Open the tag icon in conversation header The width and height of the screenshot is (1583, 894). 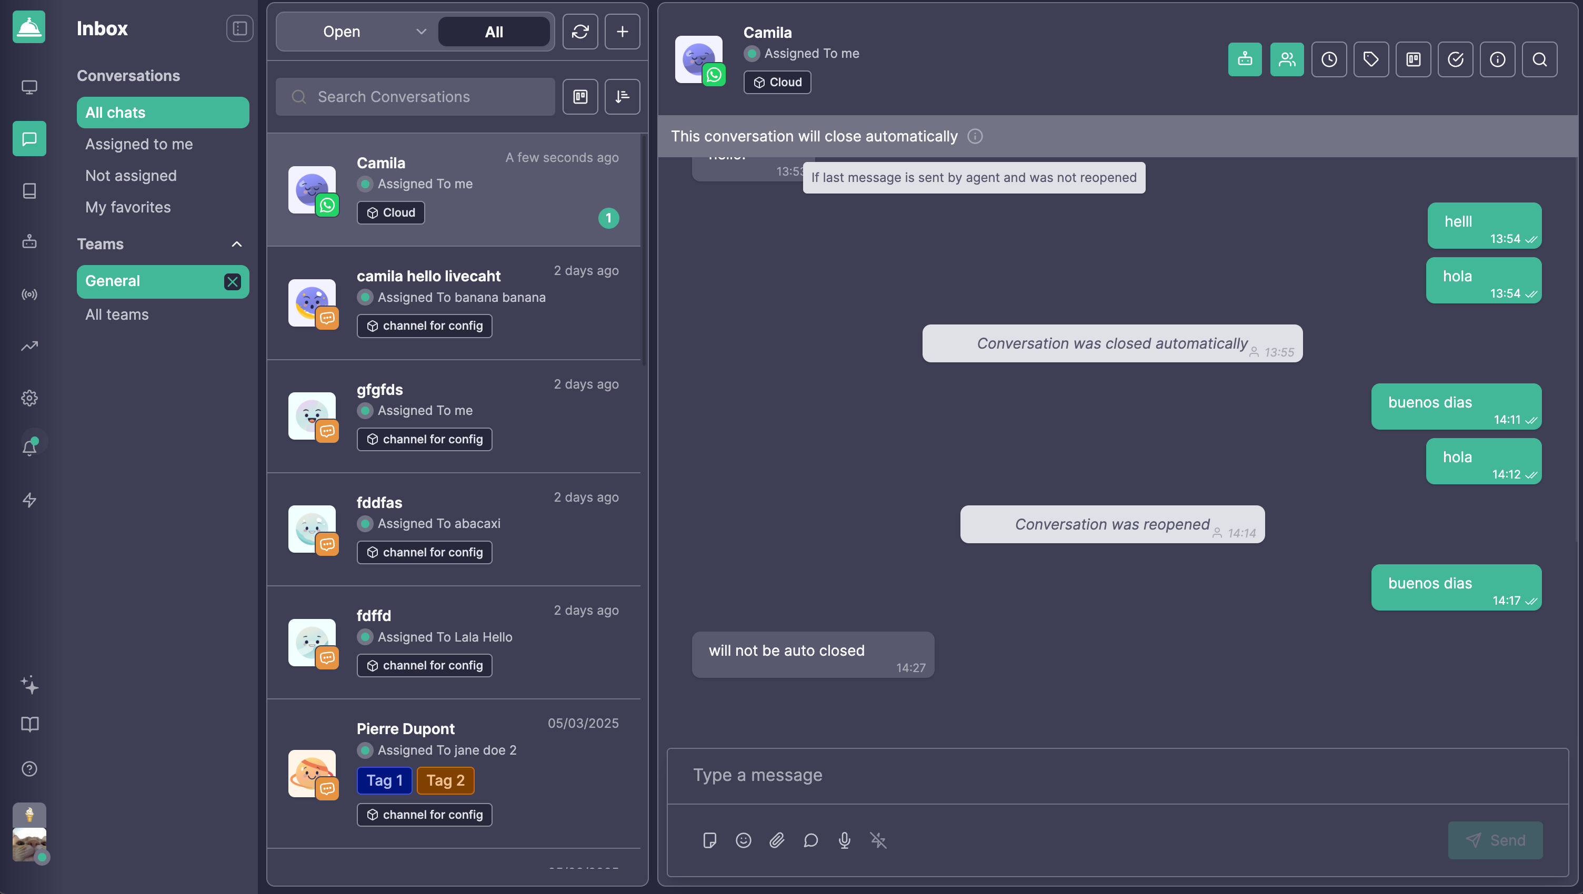[1371, 59]
